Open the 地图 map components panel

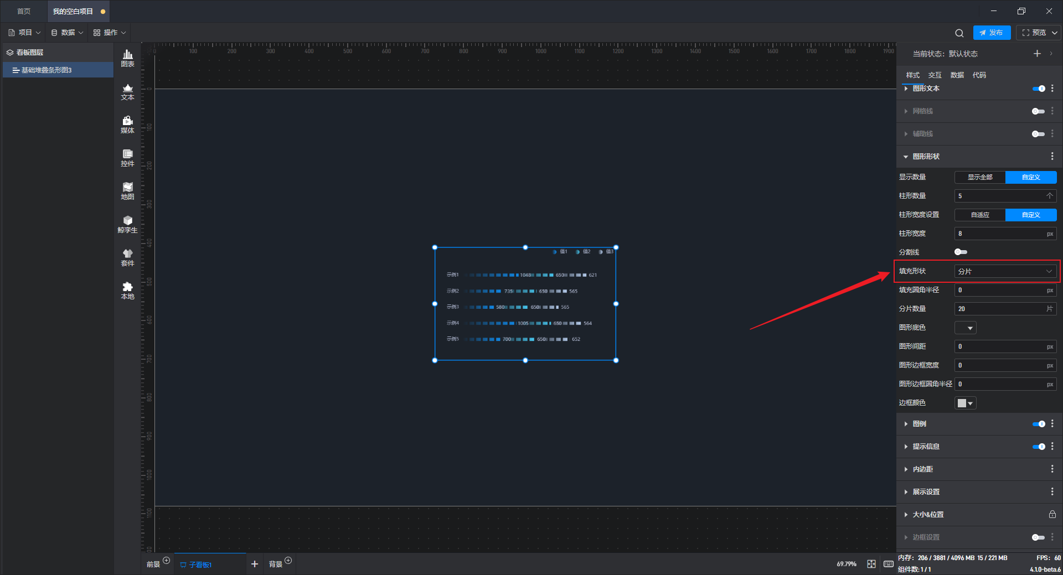tap(127, 191)
